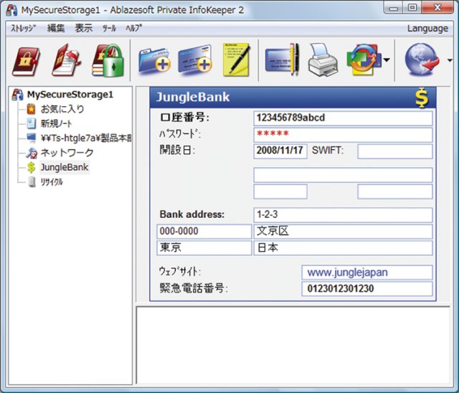The height and width of the screenshot is (393, 459).
Task: Open the 編集 menu
Action: coord(56,28)
